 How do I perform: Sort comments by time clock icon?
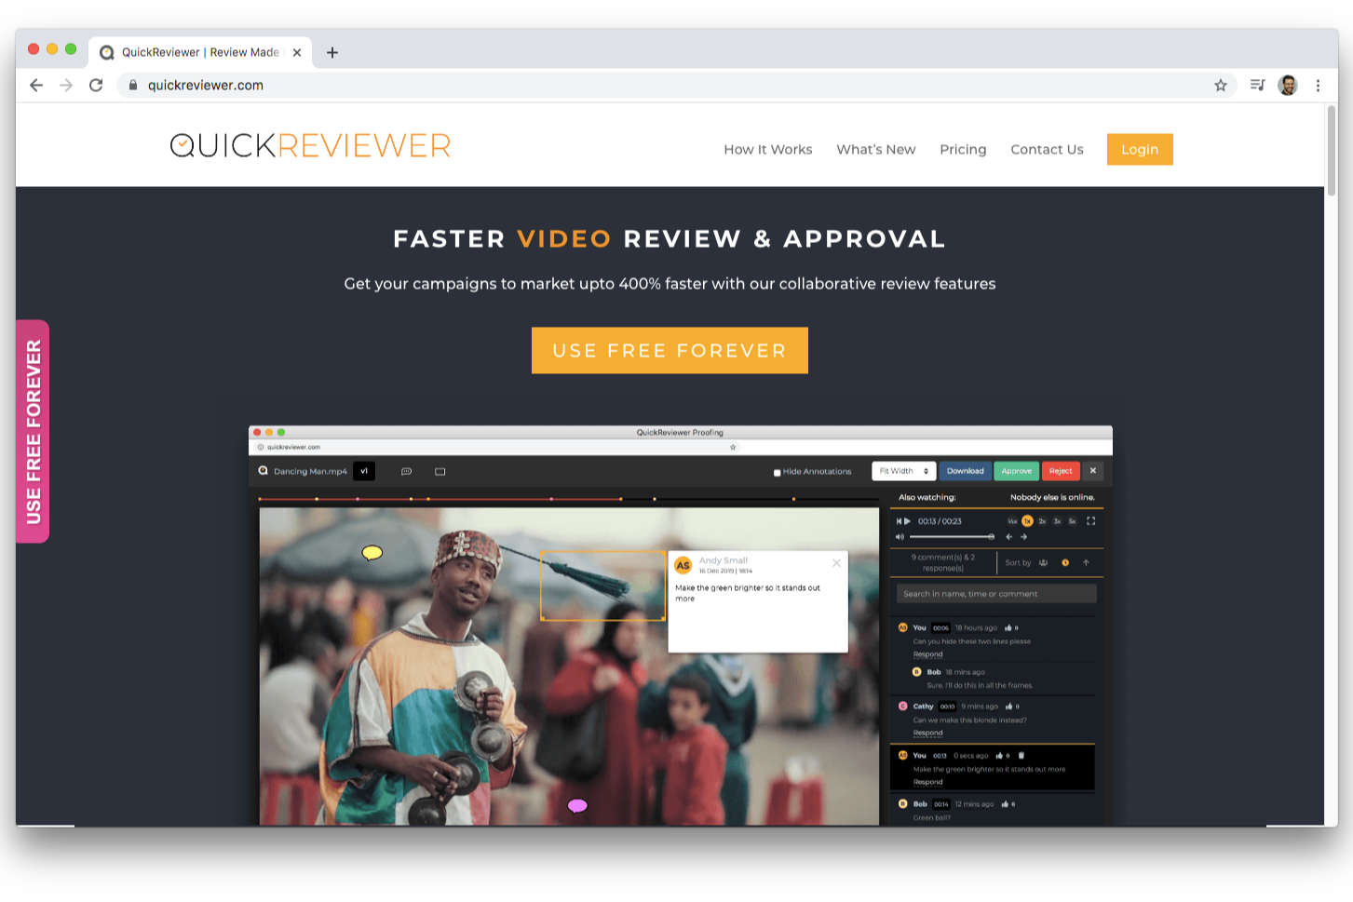[x=1065, y=562]
